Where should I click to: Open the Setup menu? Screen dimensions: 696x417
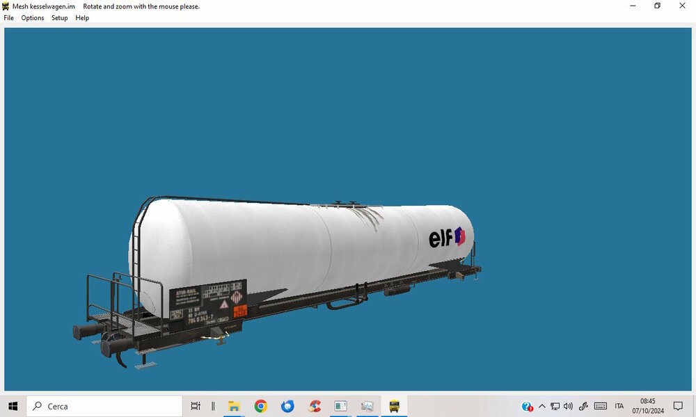click(x=59, y=18)
